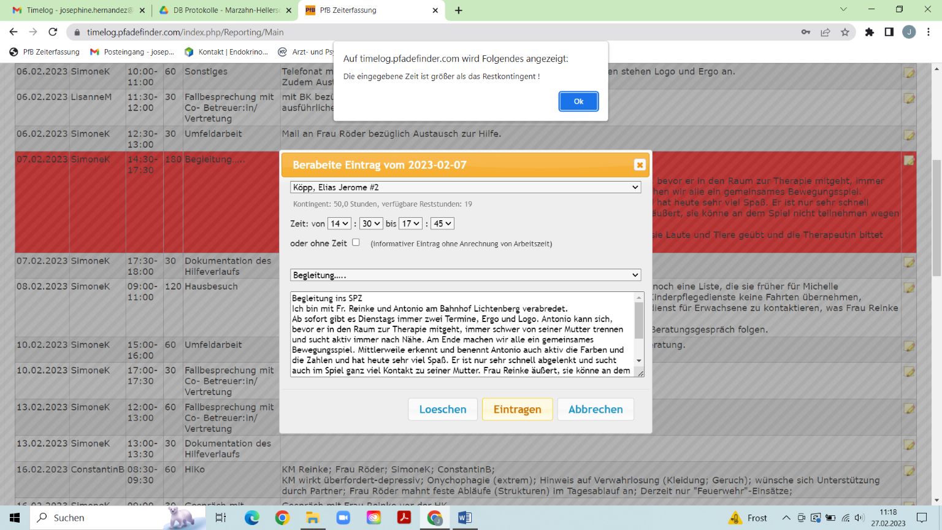Click the edit icon for 06.02.2023 Sonstiges row

[x=909, y=74]
